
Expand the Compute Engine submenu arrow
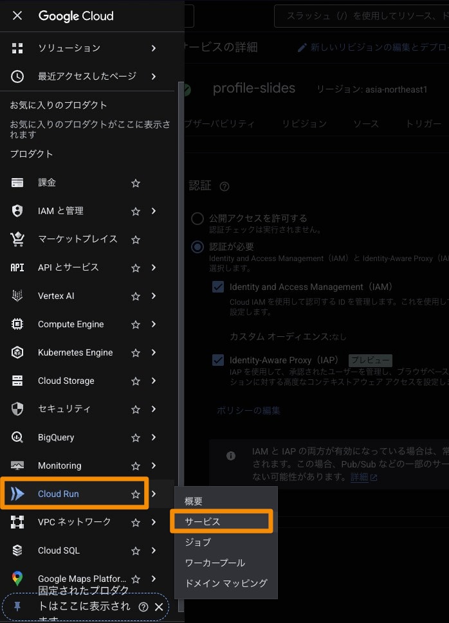point(154,324)
